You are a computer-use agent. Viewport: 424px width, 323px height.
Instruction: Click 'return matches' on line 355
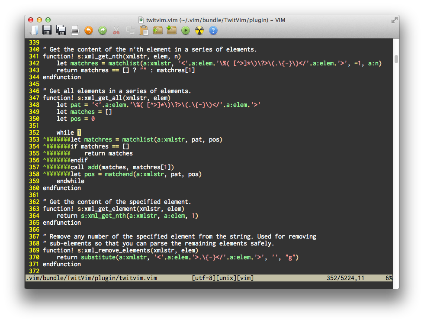(109, 153)
